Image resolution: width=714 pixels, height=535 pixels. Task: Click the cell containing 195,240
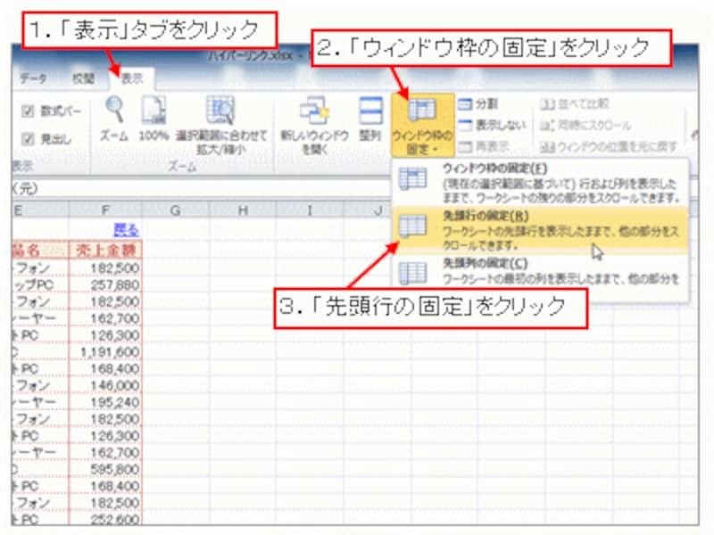(x=105, y=403)
